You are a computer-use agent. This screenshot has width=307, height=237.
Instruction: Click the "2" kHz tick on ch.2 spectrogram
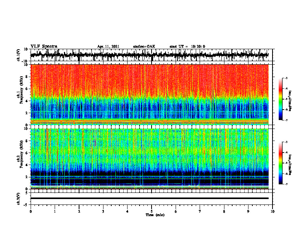(x=27, y=177)
